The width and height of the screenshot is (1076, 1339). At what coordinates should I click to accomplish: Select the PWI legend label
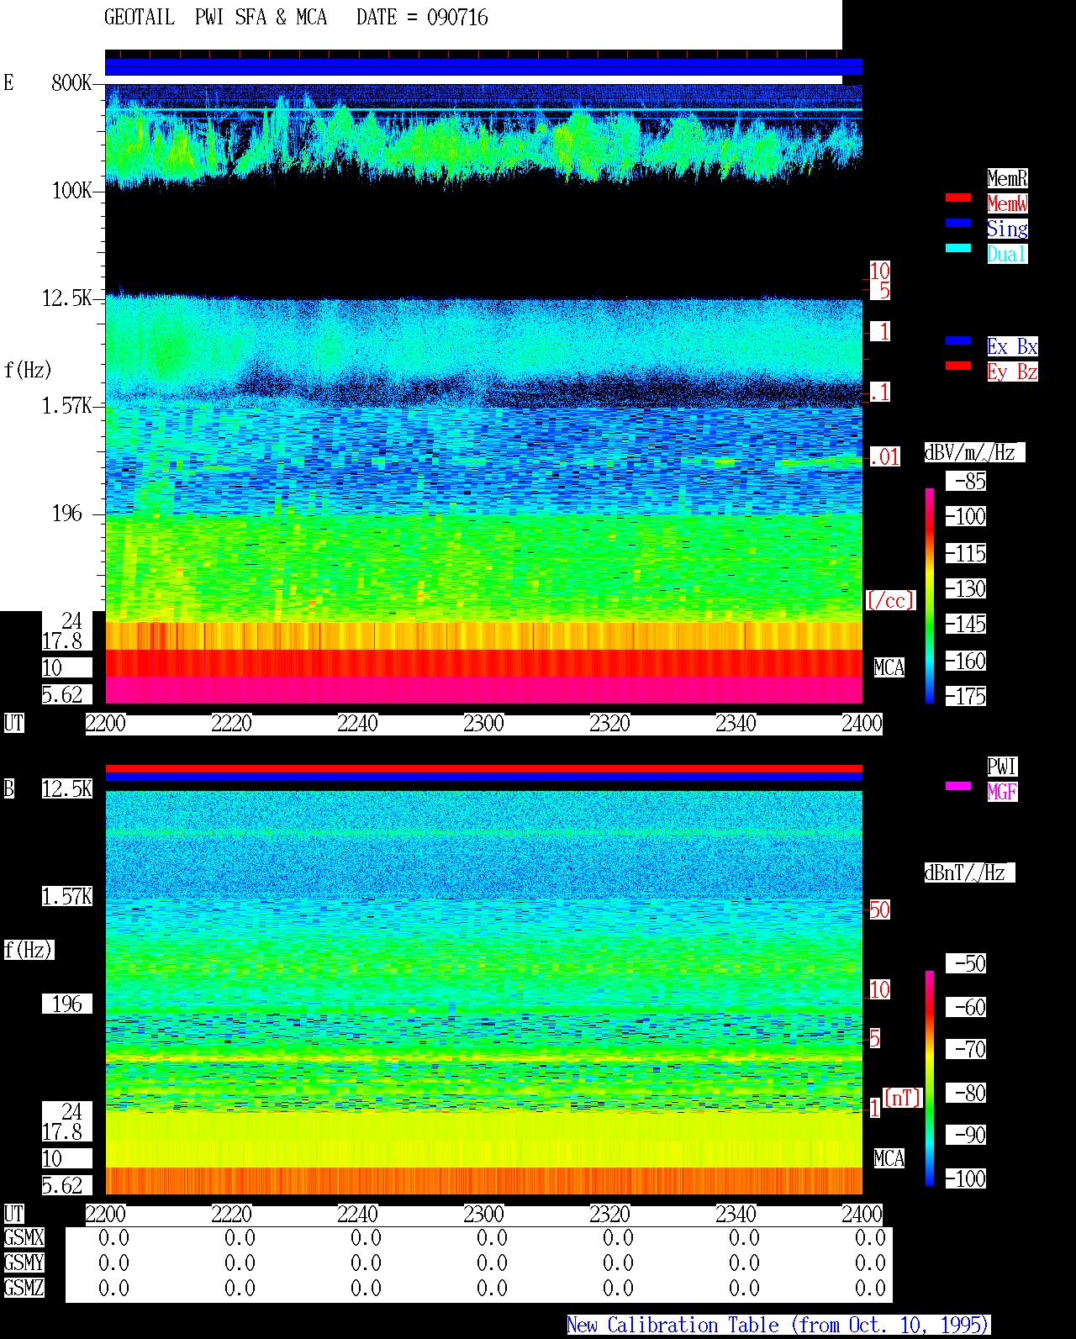pyautogui.click(x=1002, y=767)
